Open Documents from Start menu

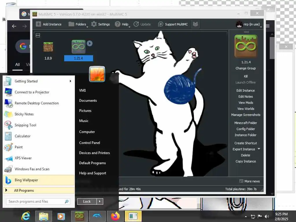[x=88, y=100]
